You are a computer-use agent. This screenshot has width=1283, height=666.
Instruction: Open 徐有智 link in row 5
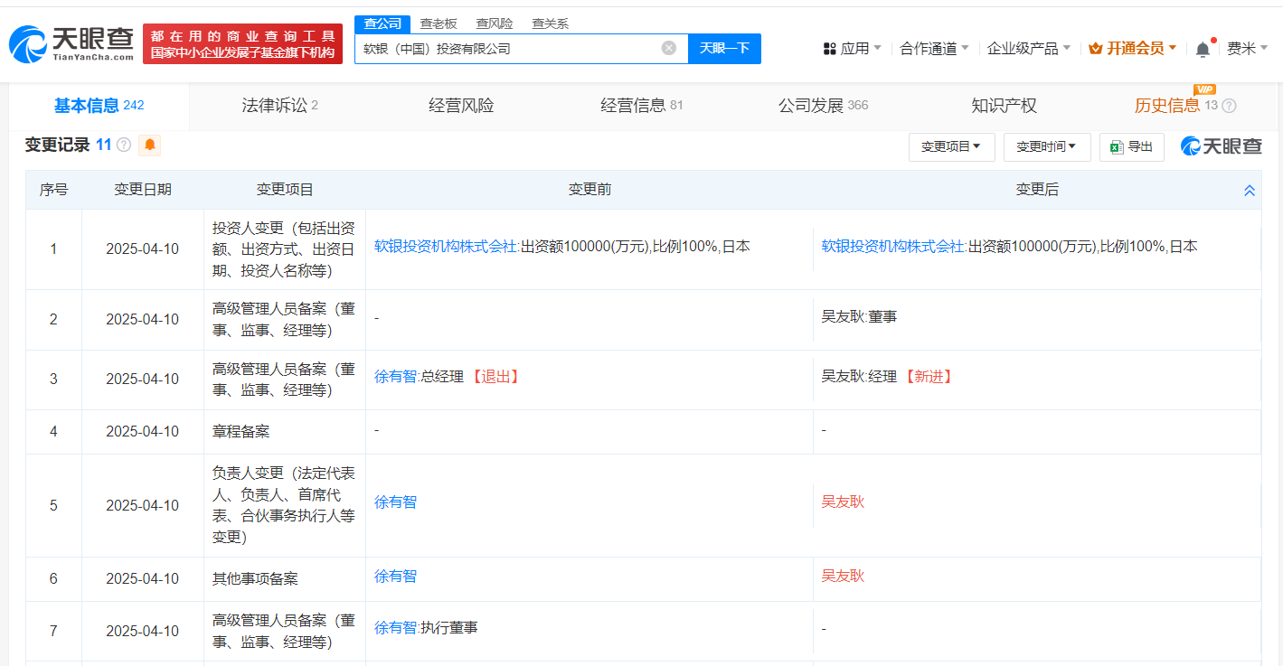coord(396,502)
